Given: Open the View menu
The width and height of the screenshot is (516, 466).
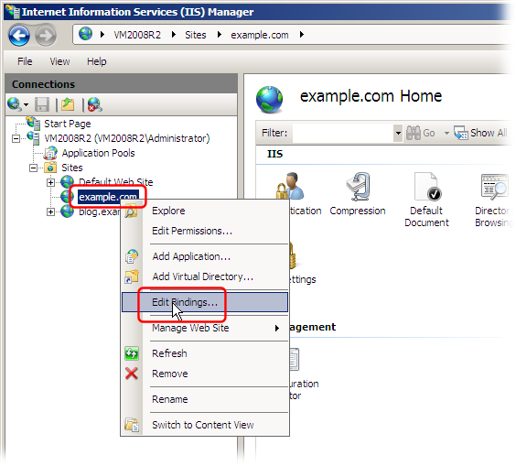Looking at the screenshot, I should tap(59, 61).
